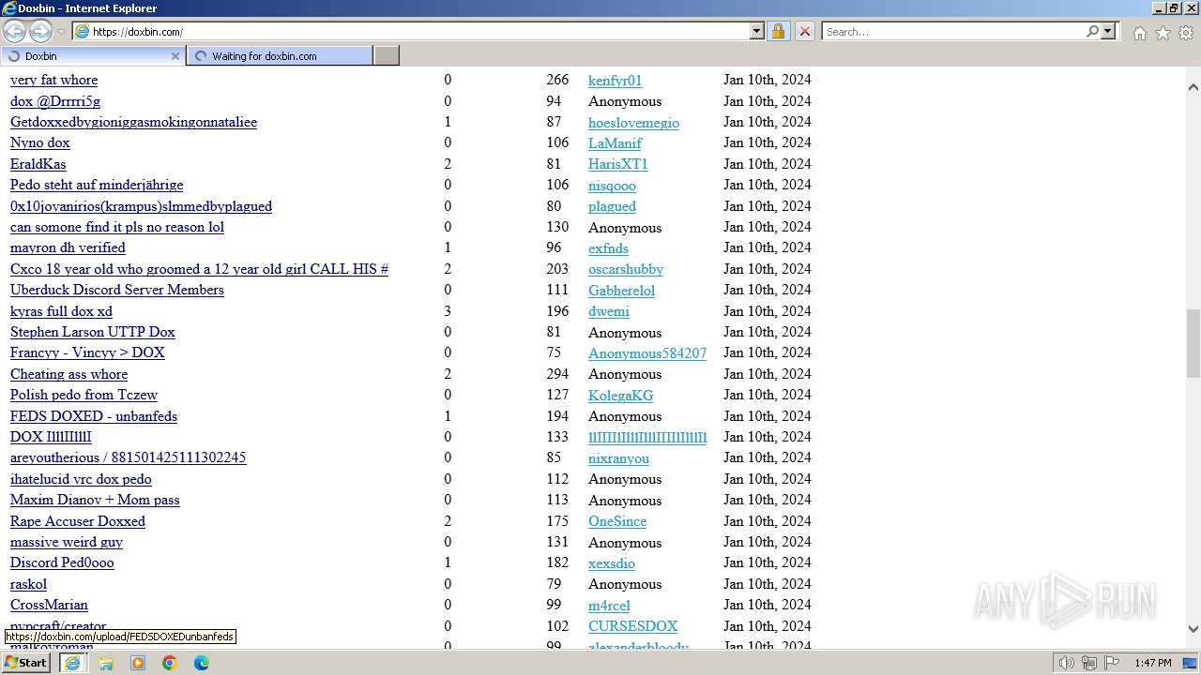1201x675 pixels.
Task: Open the 'raskol' link
Action: point(28,584)
